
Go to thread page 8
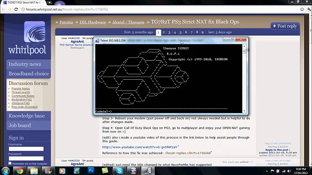click(x=197, y=32)
